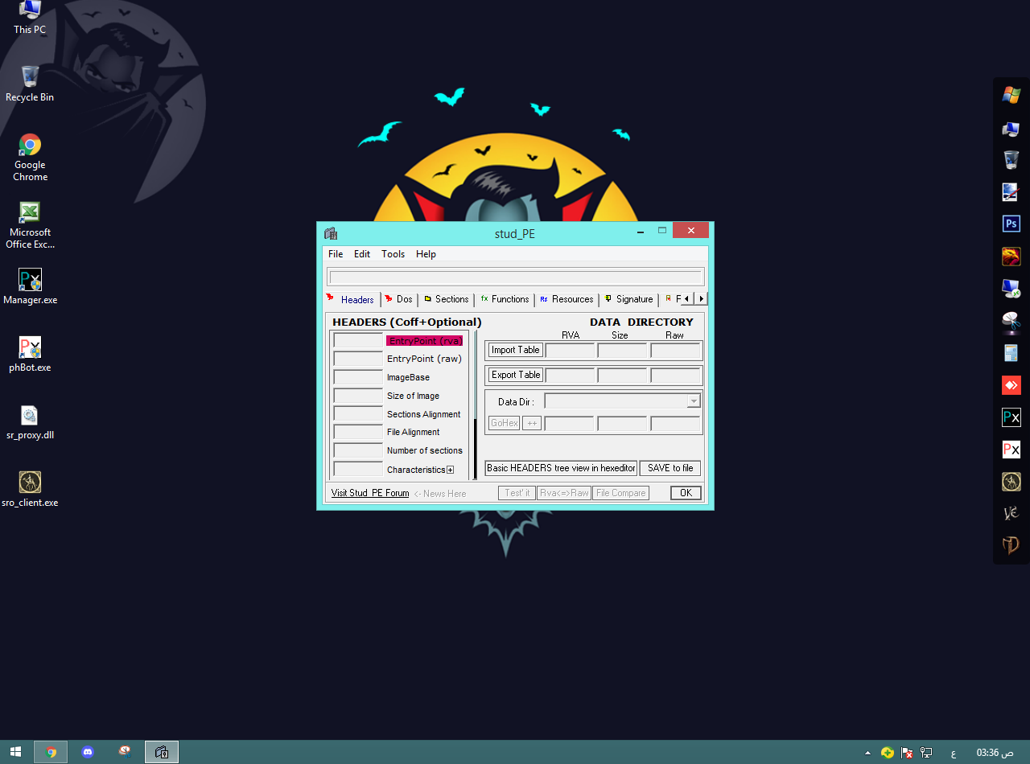Screen dimensions: 1030x764
Task: Select sro_client.exe on the desktop
Action: coord(30,489)
